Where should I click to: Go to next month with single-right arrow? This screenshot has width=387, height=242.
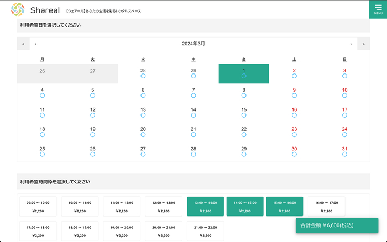point(351,44)
